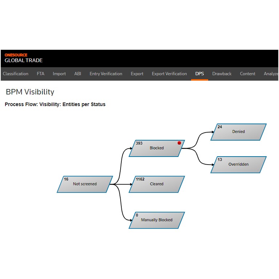Open the Export Verification tab
The width and height of the screenshot is (279, 279).
click(169, 74)
